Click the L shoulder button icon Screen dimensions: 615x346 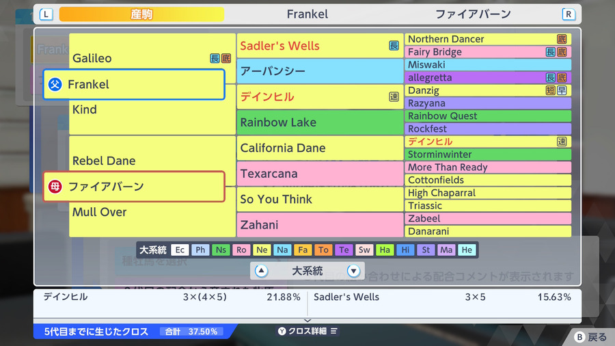[46, 14]
